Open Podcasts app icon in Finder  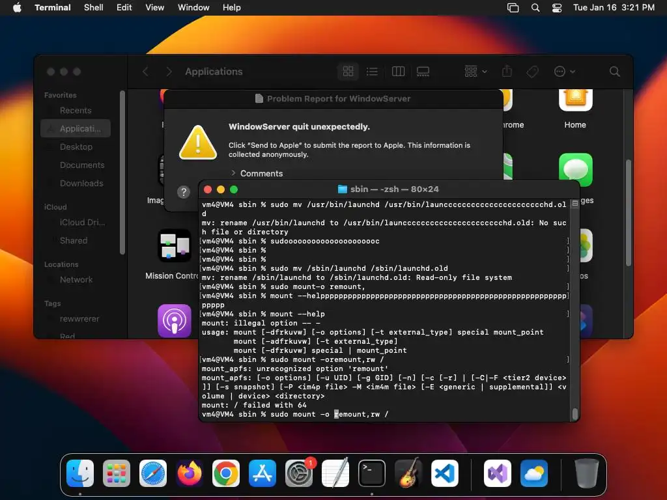pos(175,320)
